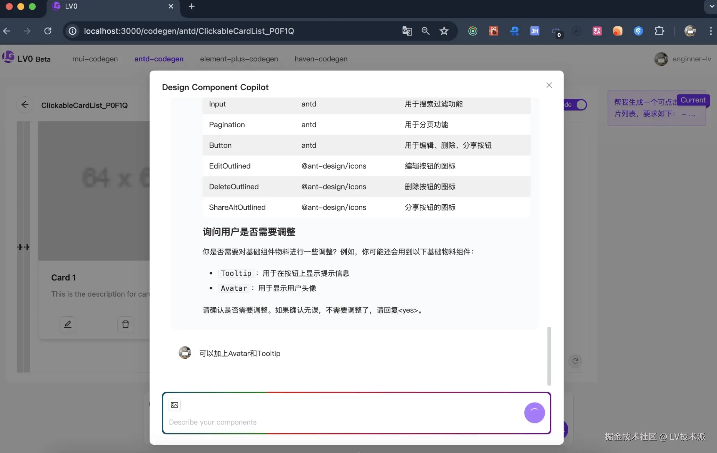This screenshot has width=717, height=453.
Task: Open the Chrome three-dot menu
Action: (711, 31)
